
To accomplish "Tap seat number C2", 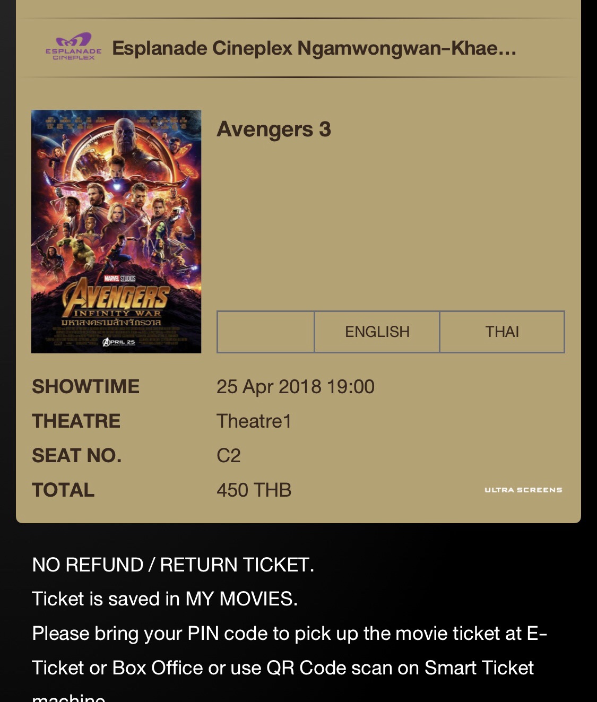I will tap(229, 456).
